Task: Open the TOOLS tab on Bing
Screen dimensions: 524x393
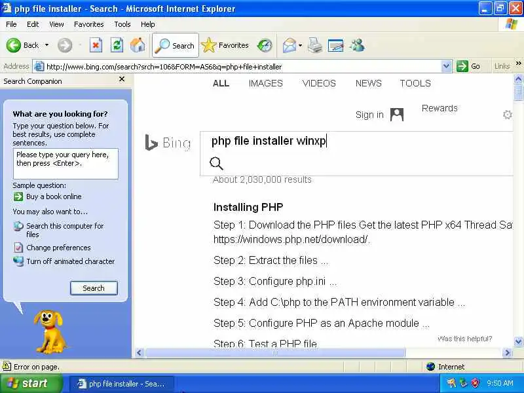Action: [x=415, y=83]
